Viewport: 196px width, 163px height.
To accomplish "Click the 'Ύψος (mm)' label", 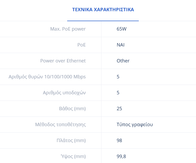I will (73, 156).
